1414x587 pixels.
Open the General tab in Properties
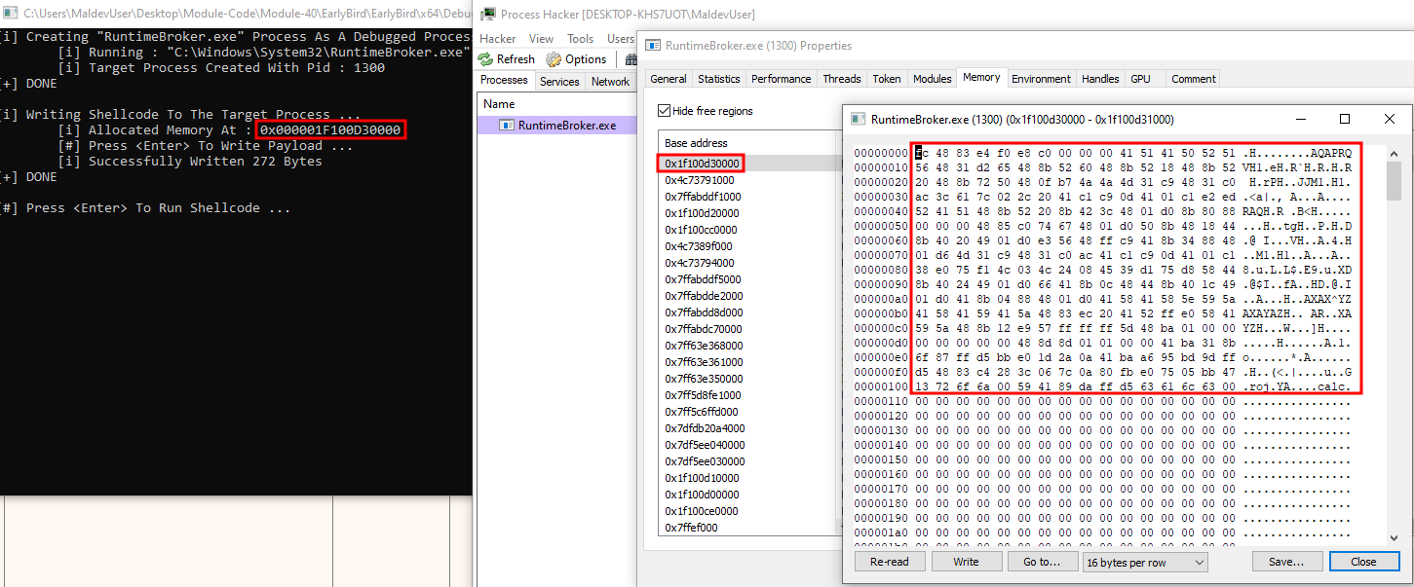pos(669,79)
